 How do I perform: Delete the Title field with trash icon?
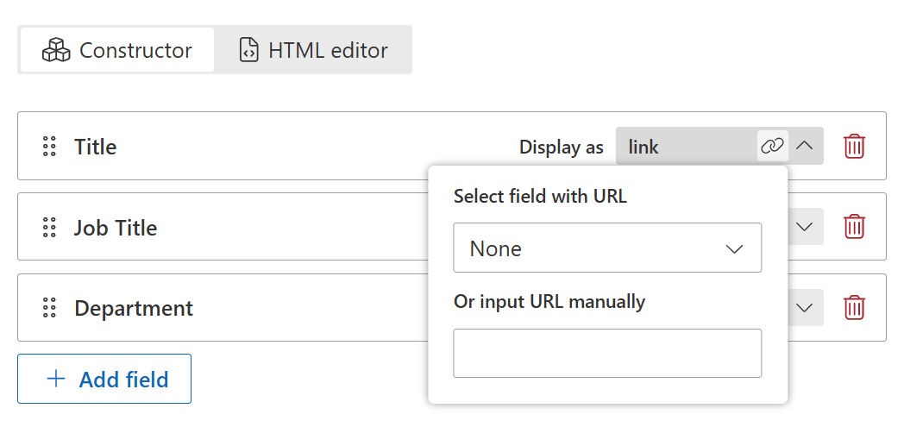[x=854, y=146]
